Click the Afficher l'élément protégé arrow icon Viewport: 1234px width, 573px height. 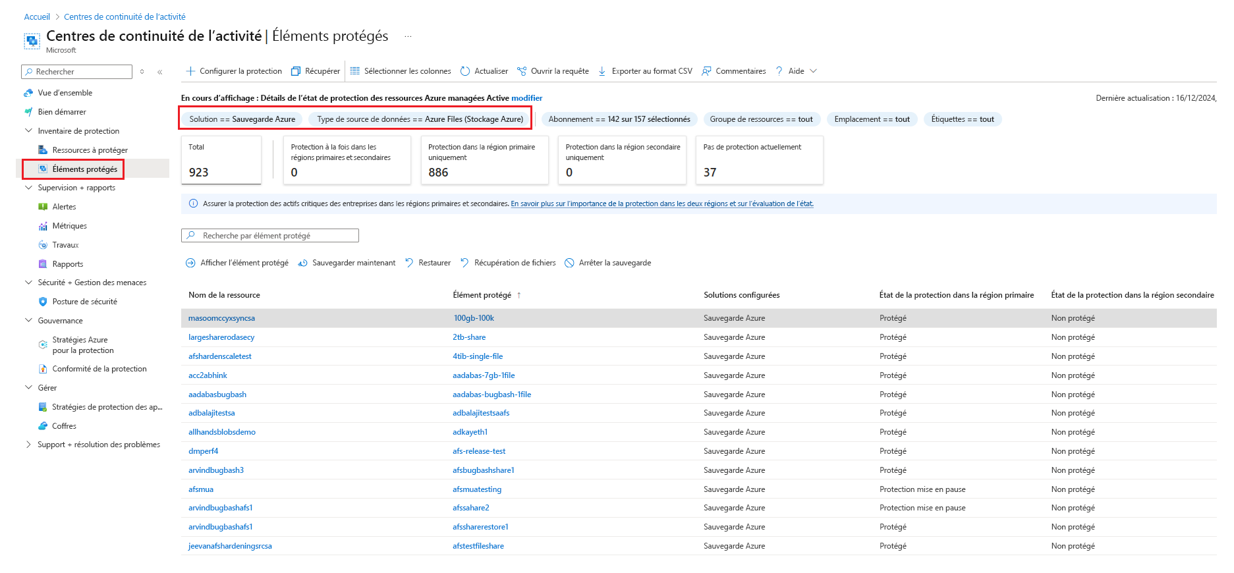click(x=190, y=263)
